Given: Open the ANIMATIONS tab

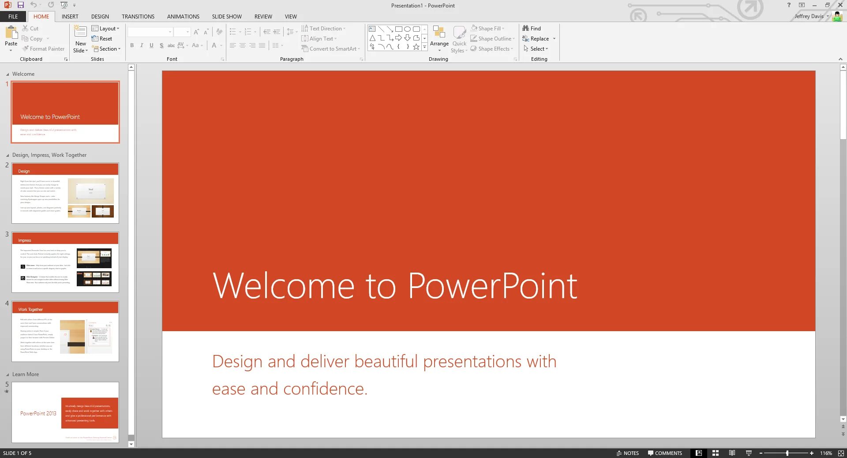Looking at the screenshot, I should [183, 17].
